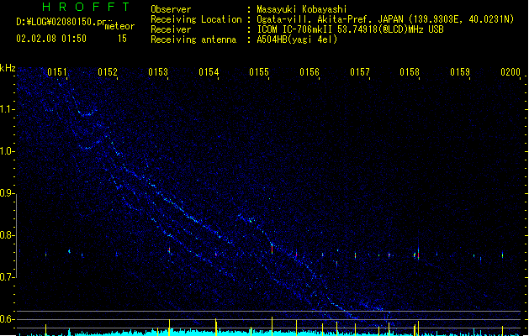Screen dimensions: 529x336
Task: Click the 'Receiver' field label
Action: tap(171, 29)
